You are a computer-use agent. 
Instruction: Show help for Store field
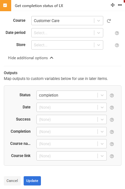117,45
